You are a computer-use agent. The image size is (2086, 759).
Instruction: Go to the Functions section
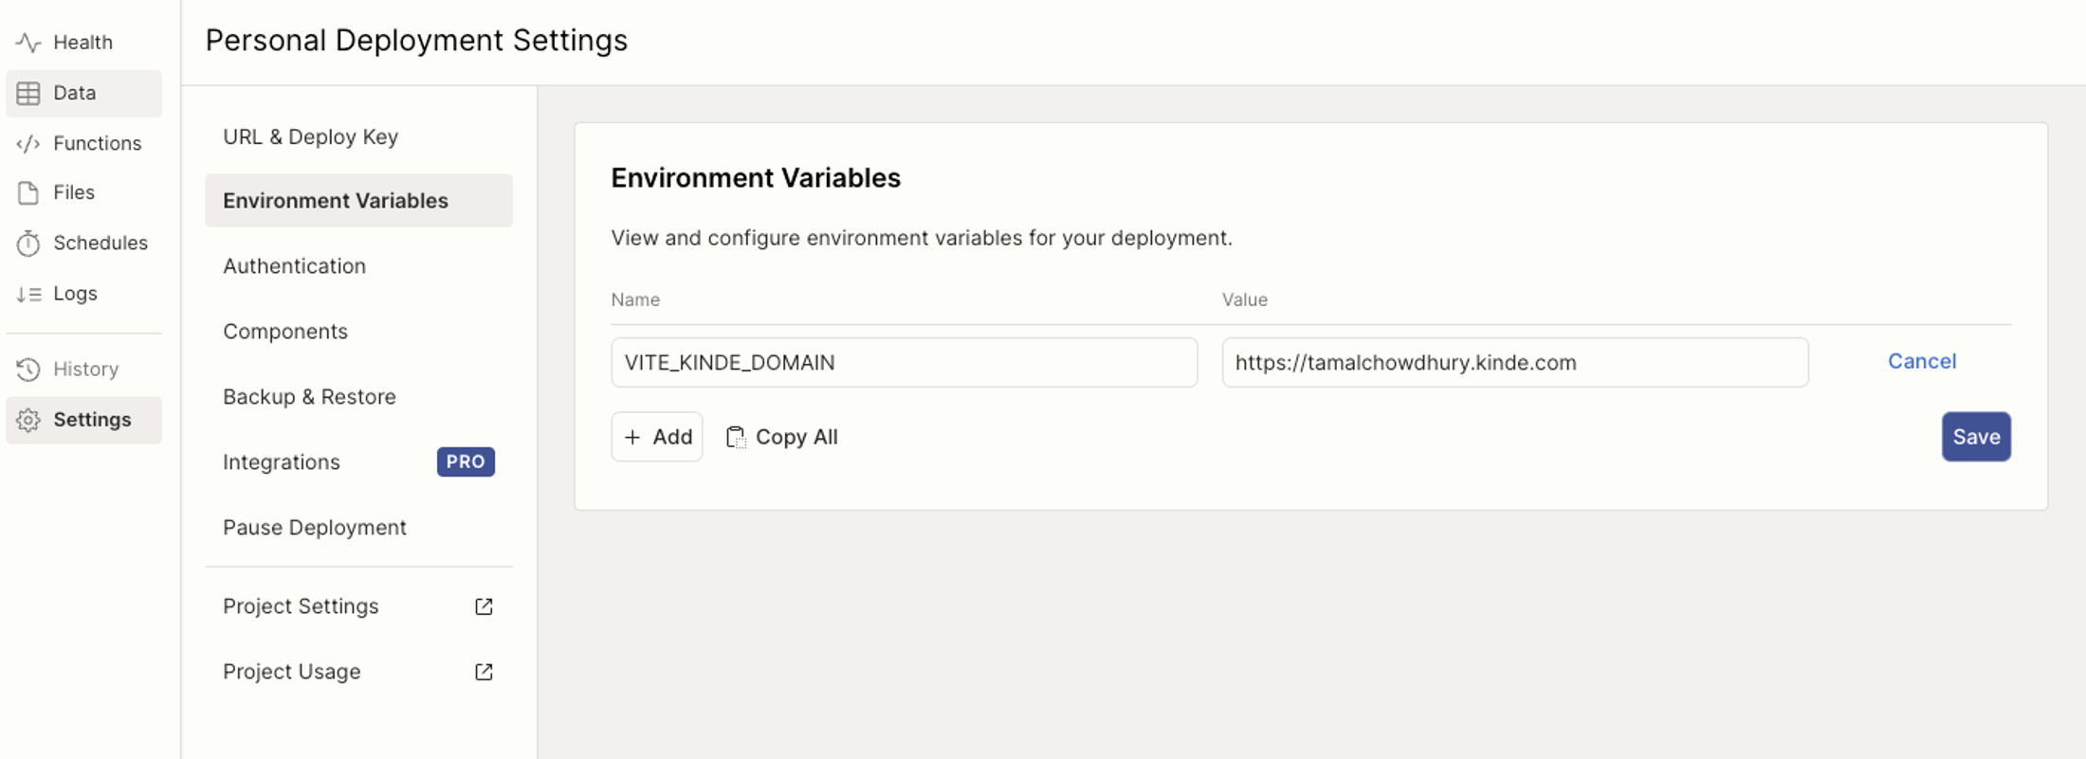[83, 143]
